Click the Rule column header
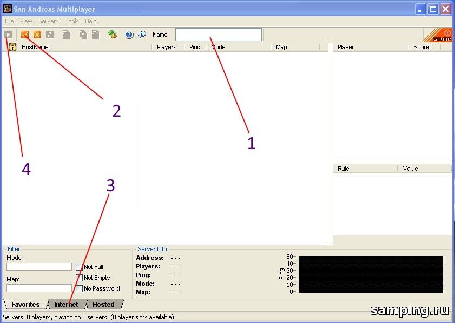The image size is (455, 323). click(x=365, y=169)
